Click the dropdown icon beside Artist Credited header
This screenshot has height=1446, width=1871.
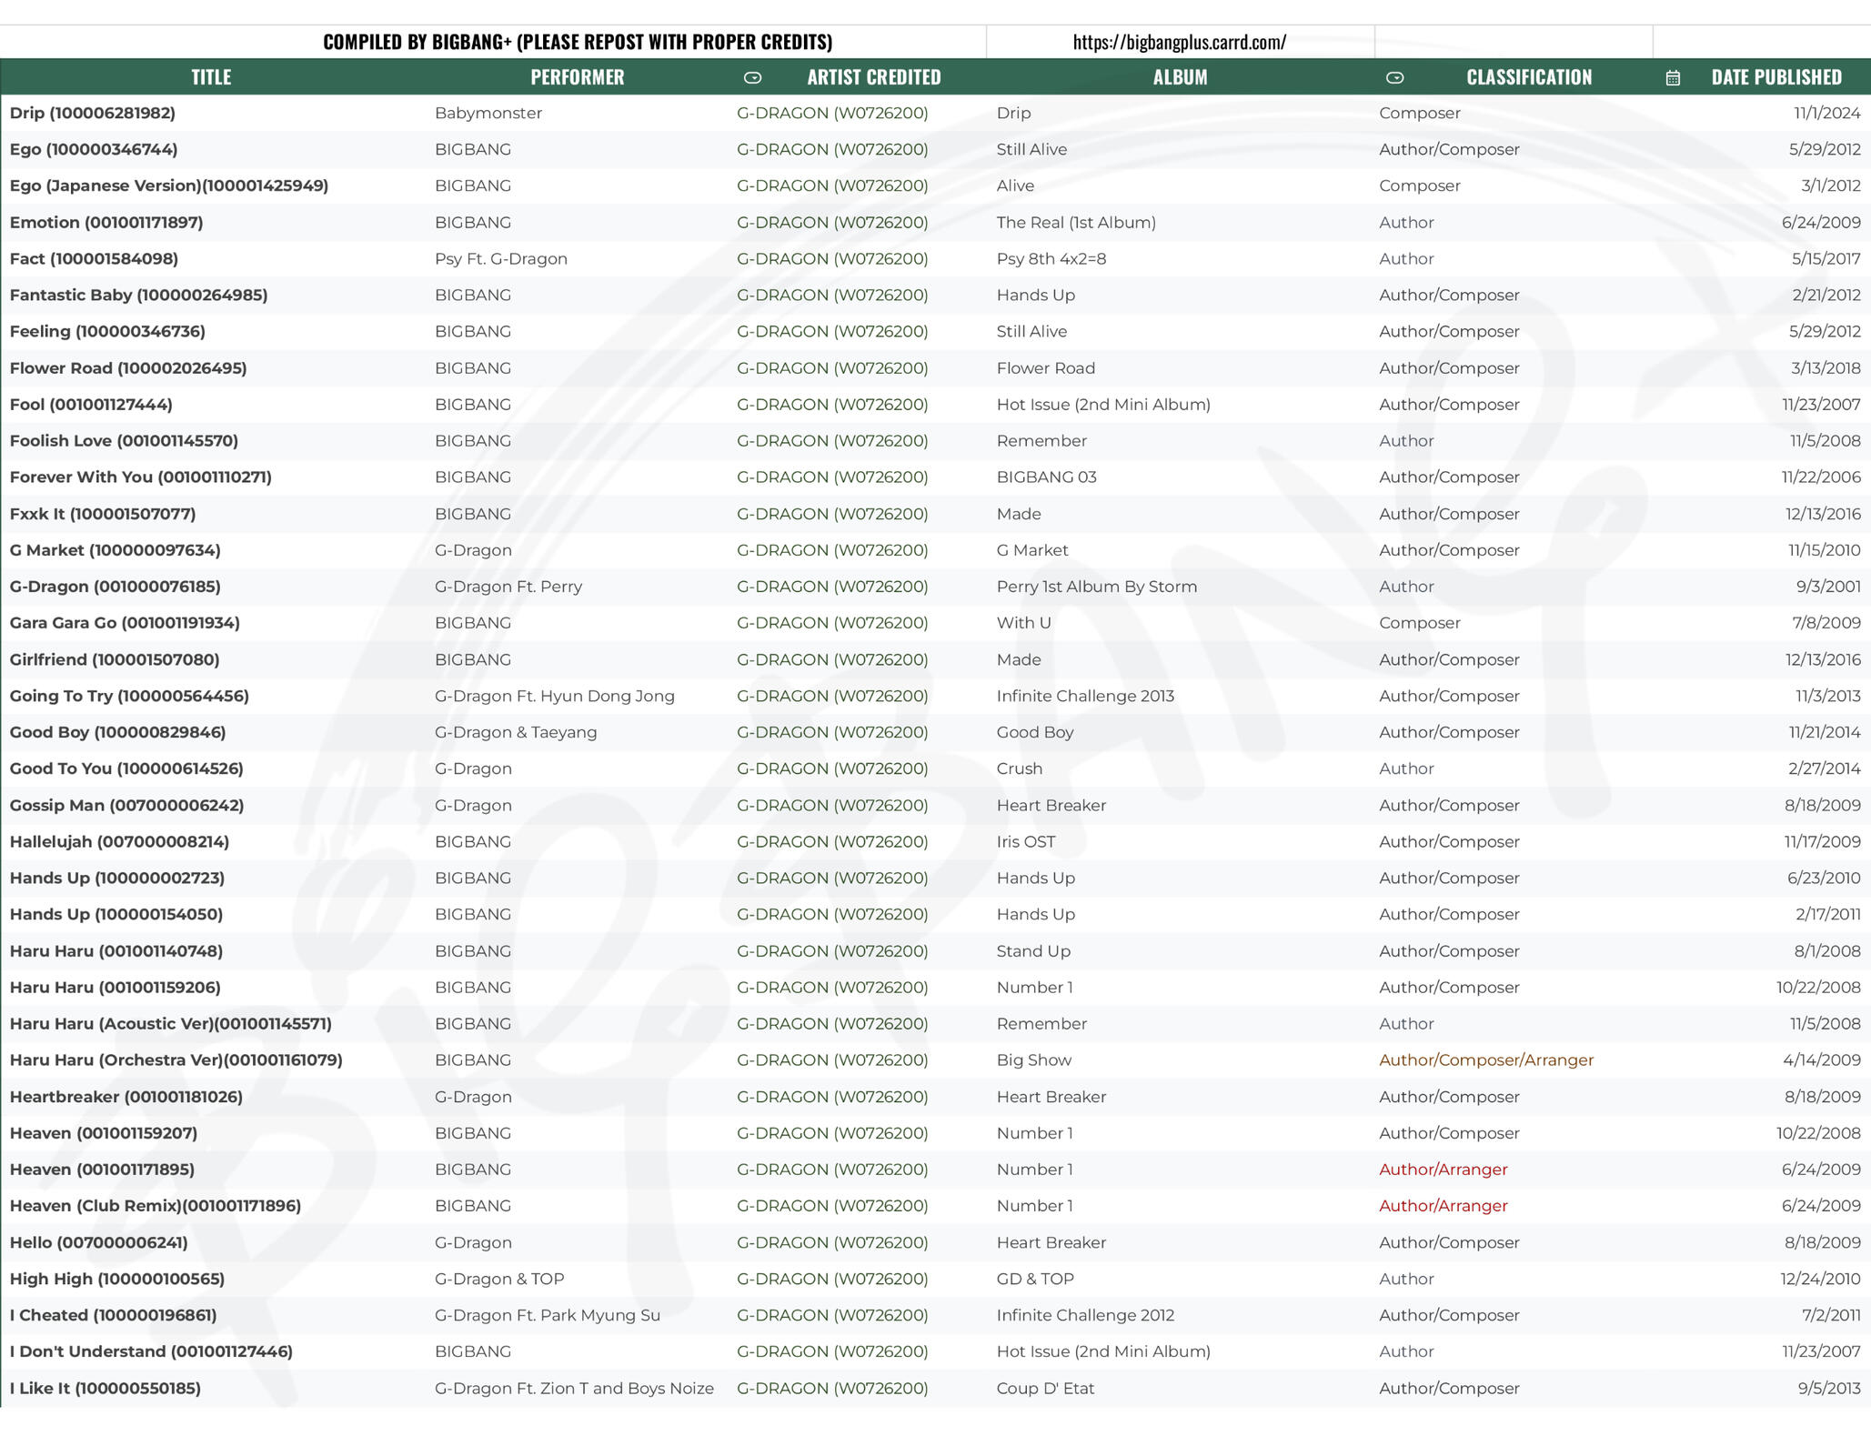pyautogui.click(x=752, y=77)
